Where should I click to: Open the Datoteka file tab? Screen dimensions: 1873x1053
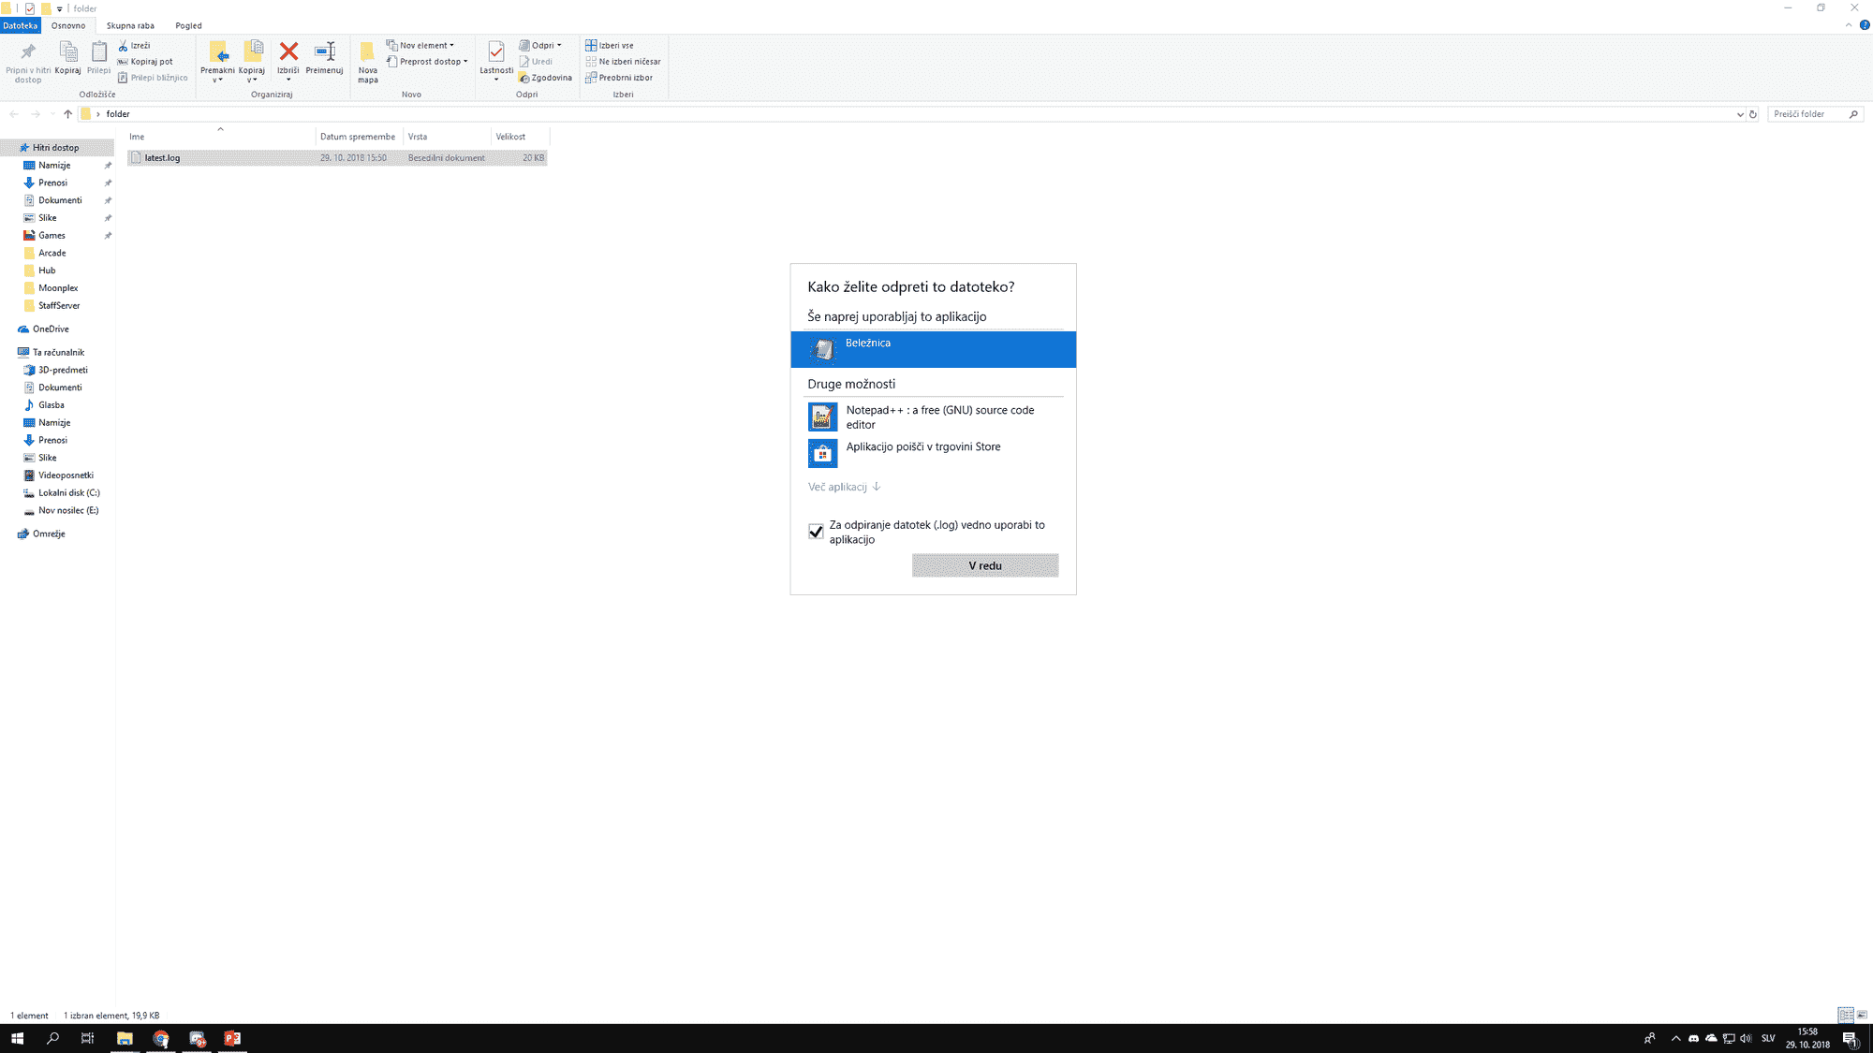pos(20,25)
